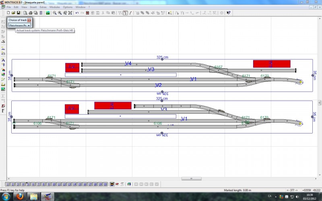Image resolution: width=322 pixels, height=201 pixels.
Task: Open print preview from the toolbar
Action: coord(25,13)
